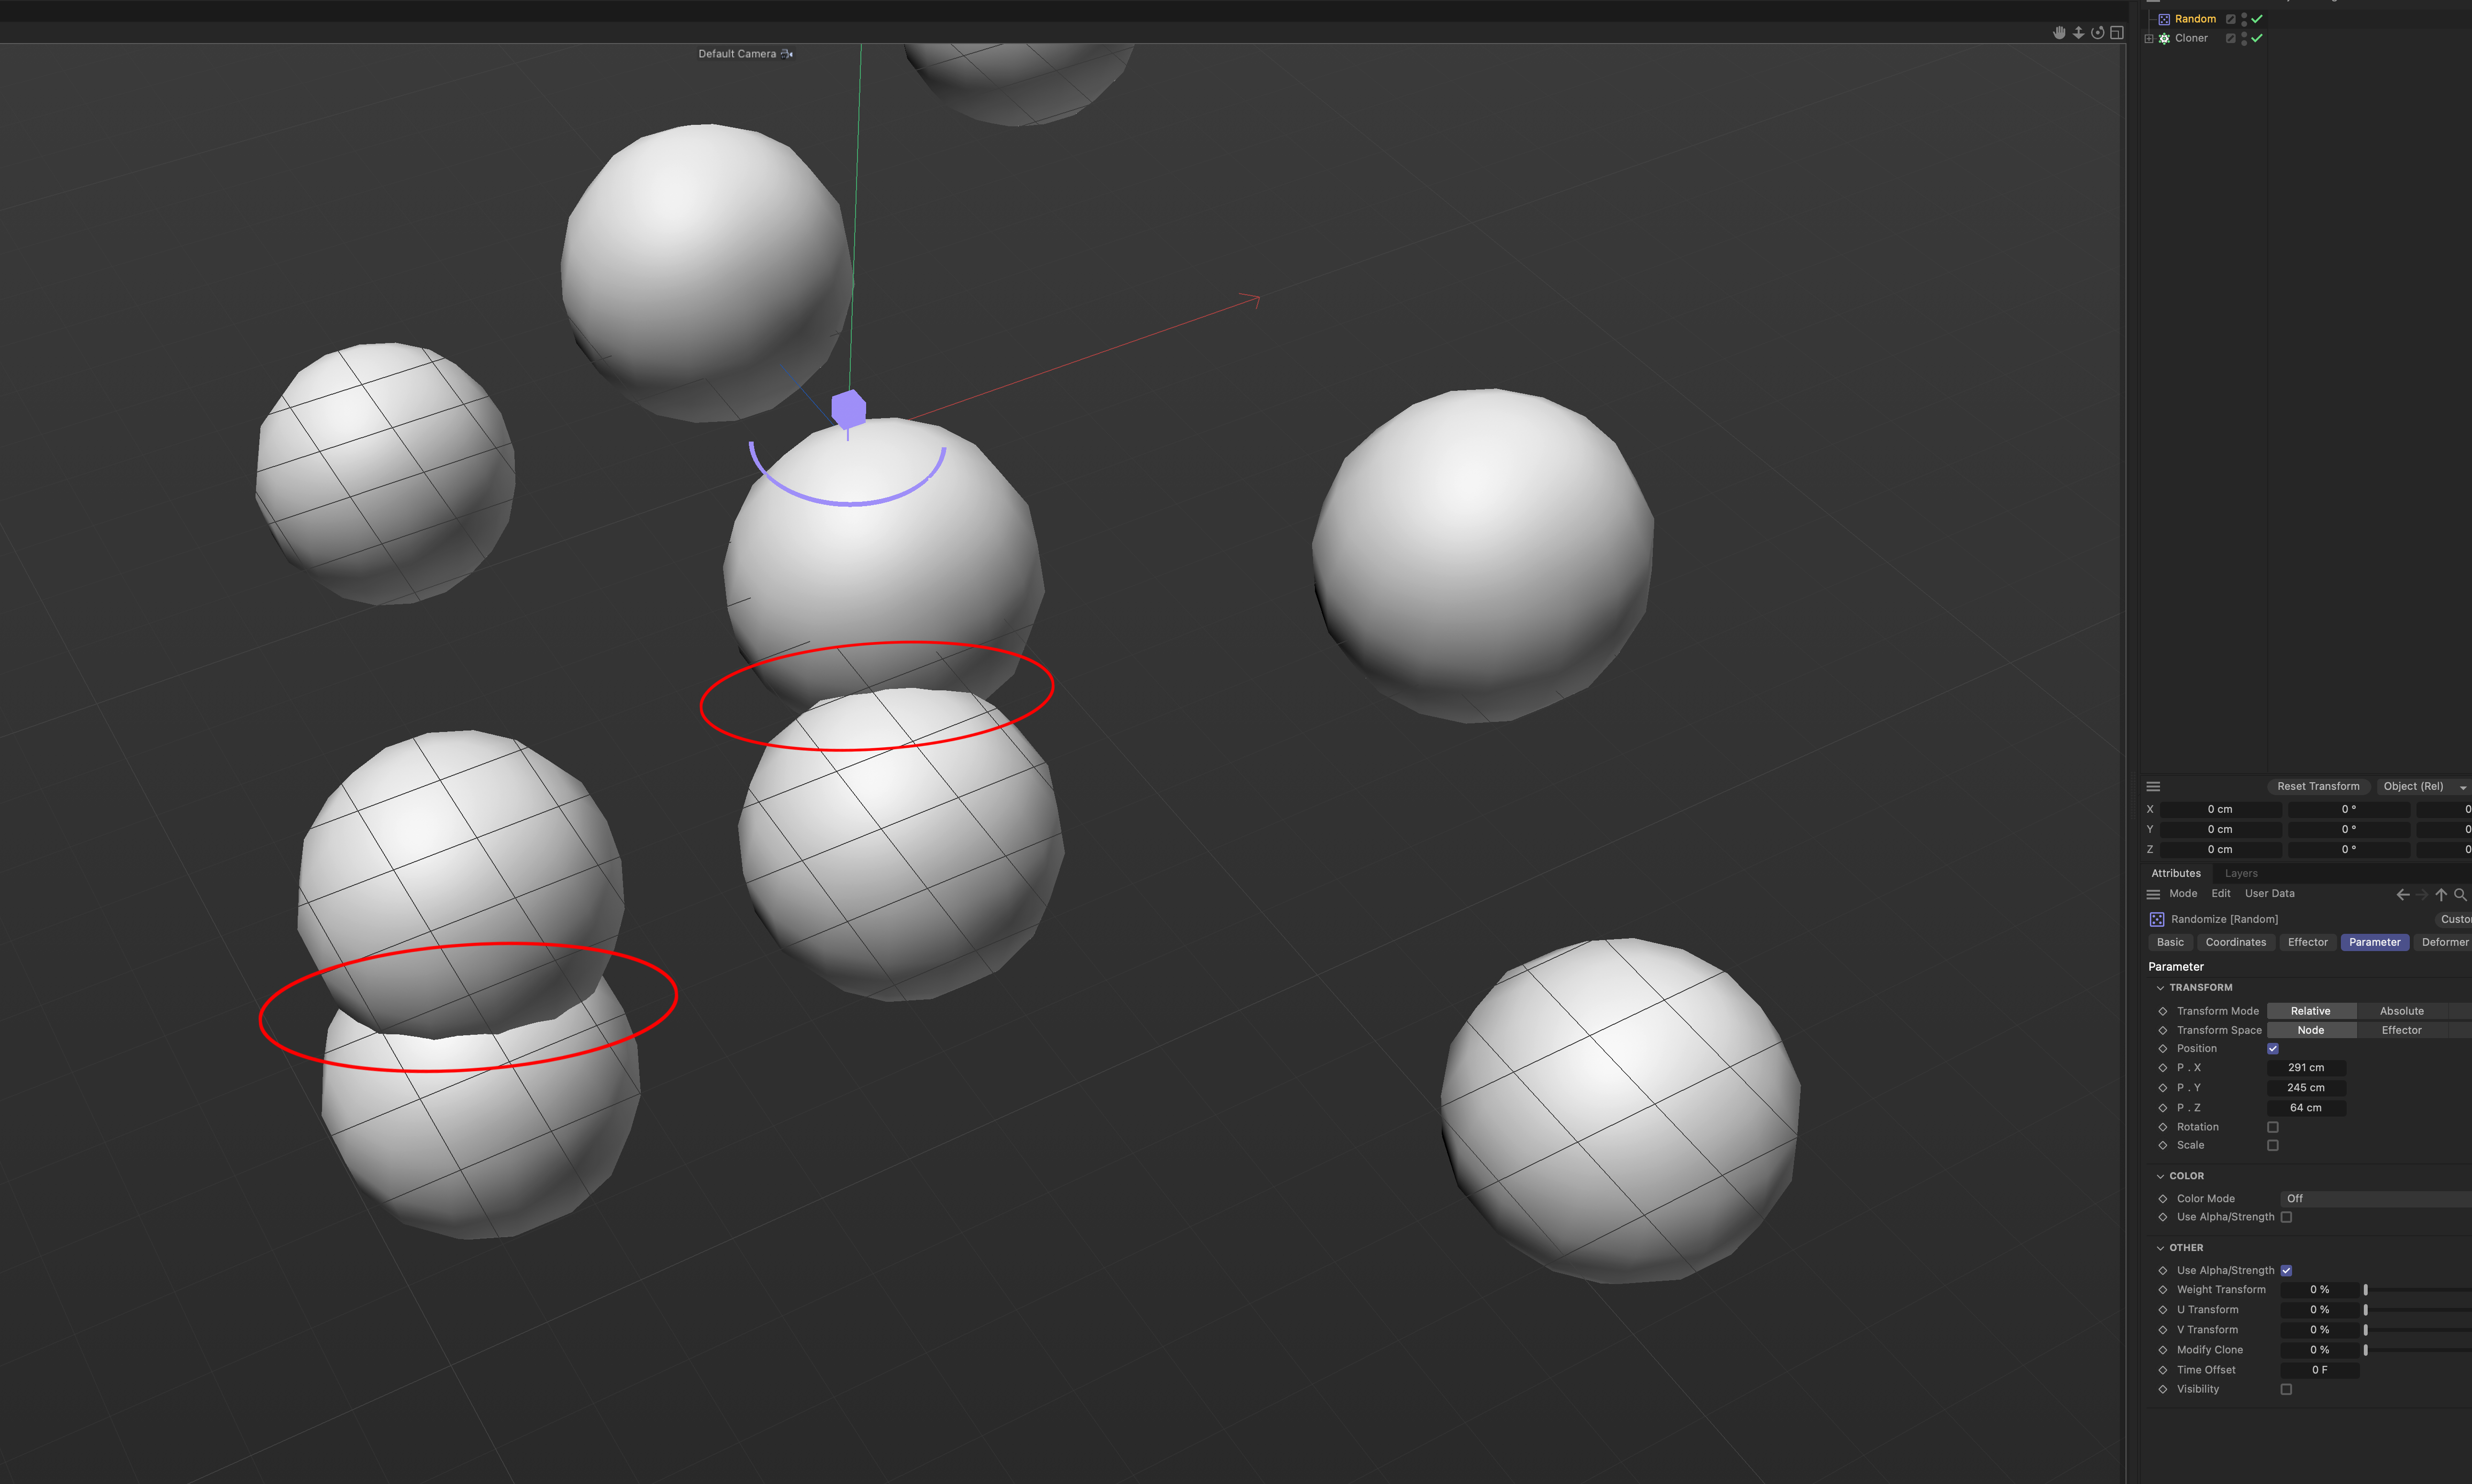This screenshot has height=1484, width=2472.
Task: Open the Basic tab
Action: click(x=2170, y=942)
